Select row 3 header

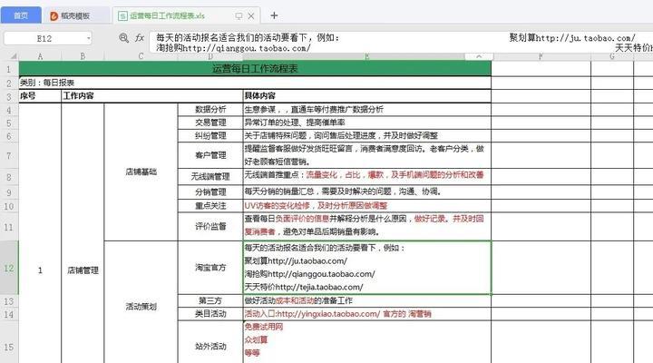[9, 97]
